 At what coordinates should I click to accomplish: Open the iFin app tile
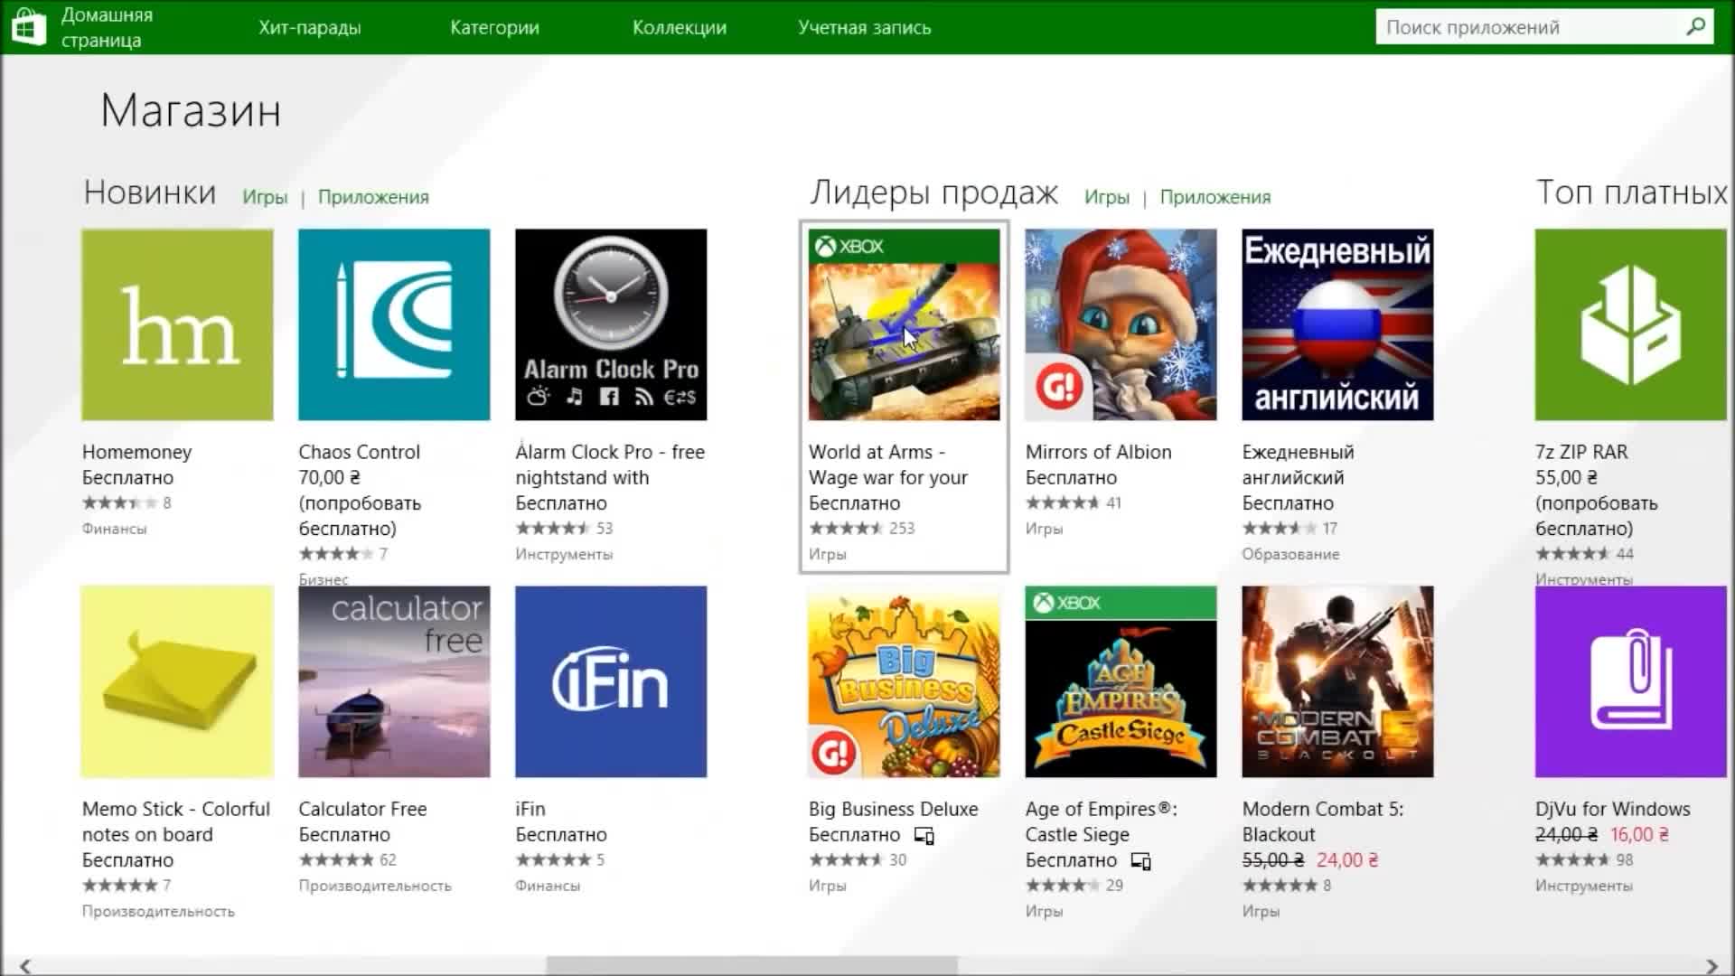click(611, 681)
